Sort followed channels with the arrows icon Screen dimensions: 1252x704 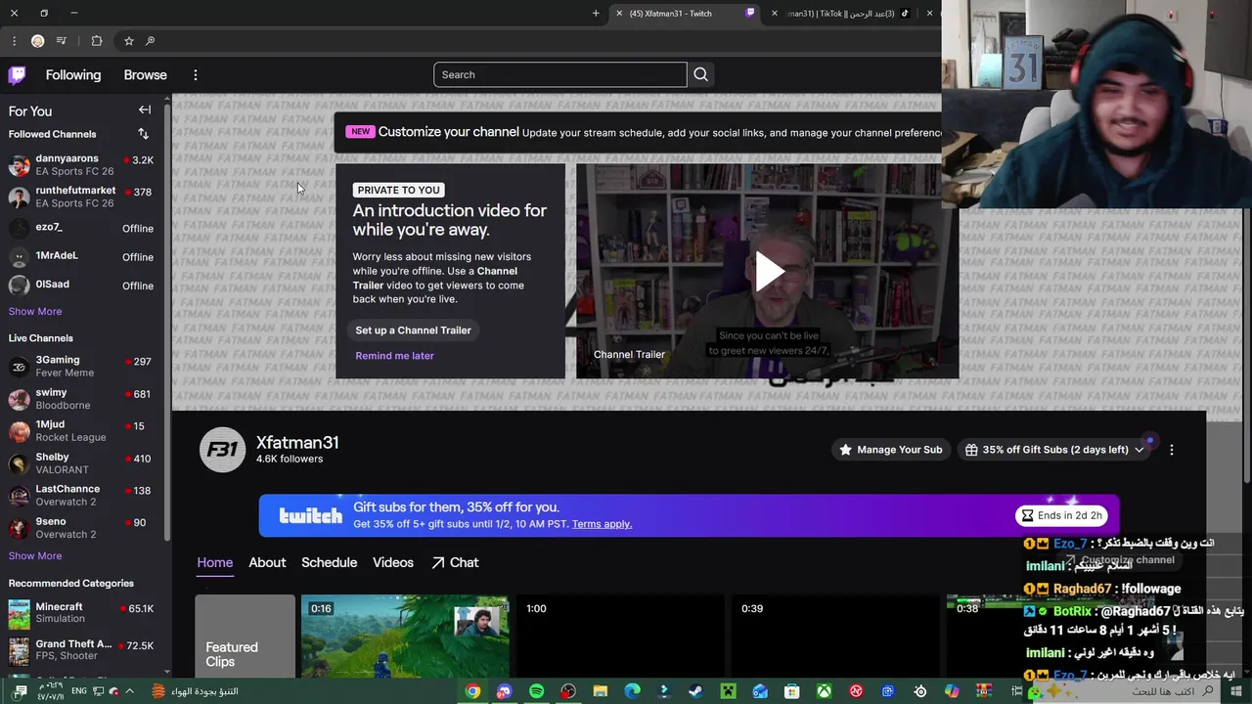coord(143,134)
